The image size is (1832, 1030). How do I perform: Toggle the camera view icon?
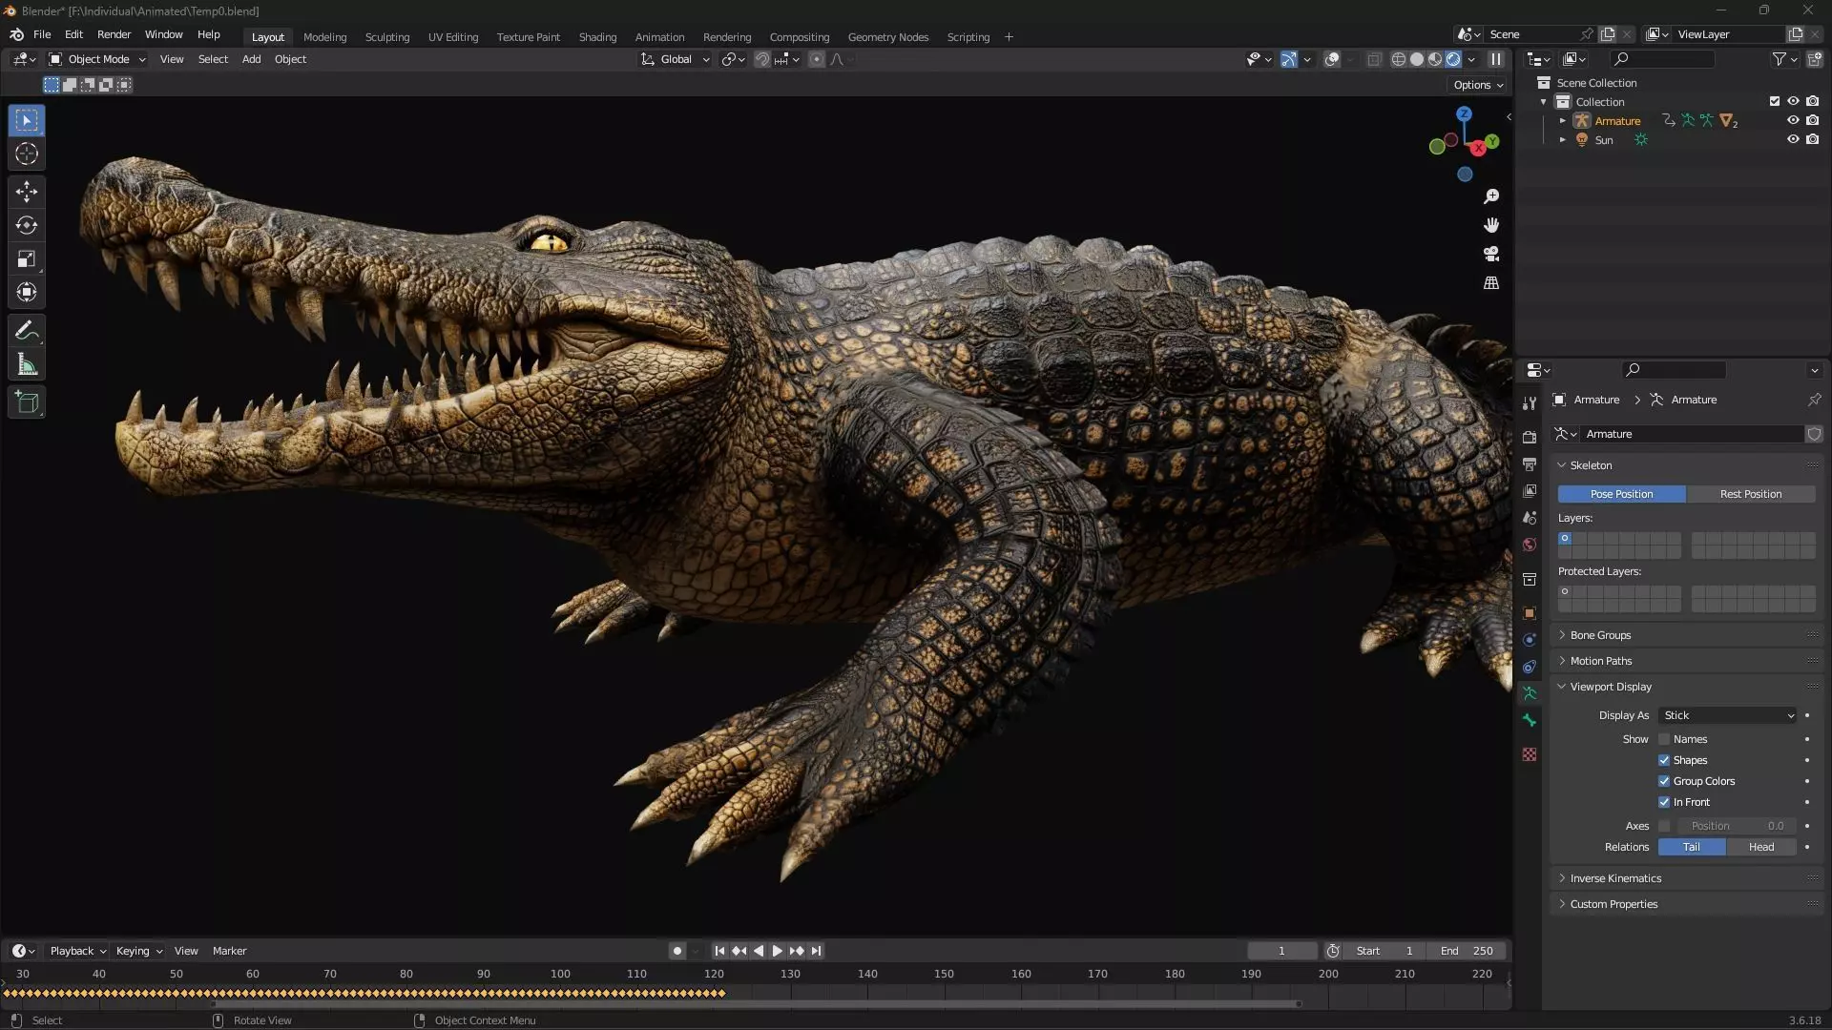click(x=1491, y=254)
